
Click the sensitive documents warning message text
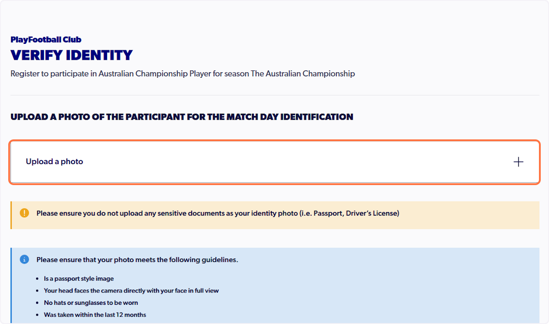[x=218, y=213]
